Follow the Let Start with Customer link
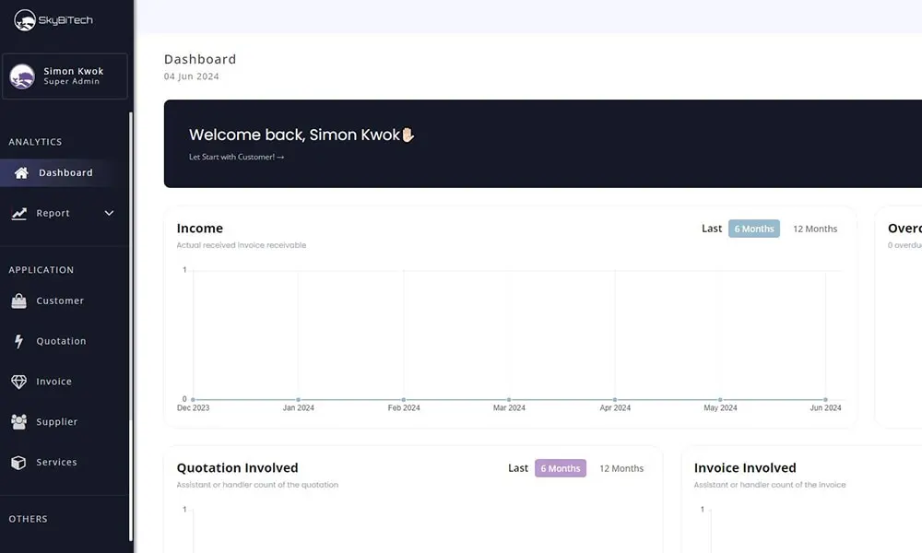 point(236,158)
